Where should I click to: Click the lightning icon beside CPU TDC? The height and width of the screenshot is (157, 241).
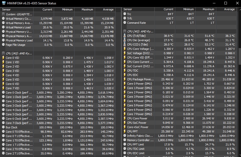click(x=125, y=71)
